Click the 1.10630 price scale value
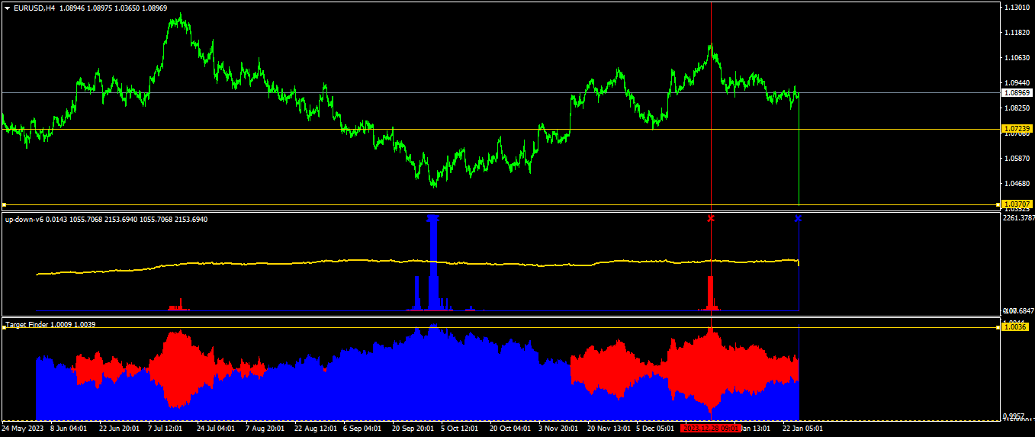 click(1017, 57)
